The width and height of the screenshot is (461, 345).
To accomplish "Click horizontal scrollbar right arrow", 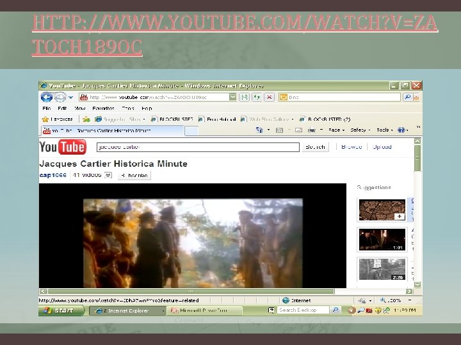I will 408,291.
